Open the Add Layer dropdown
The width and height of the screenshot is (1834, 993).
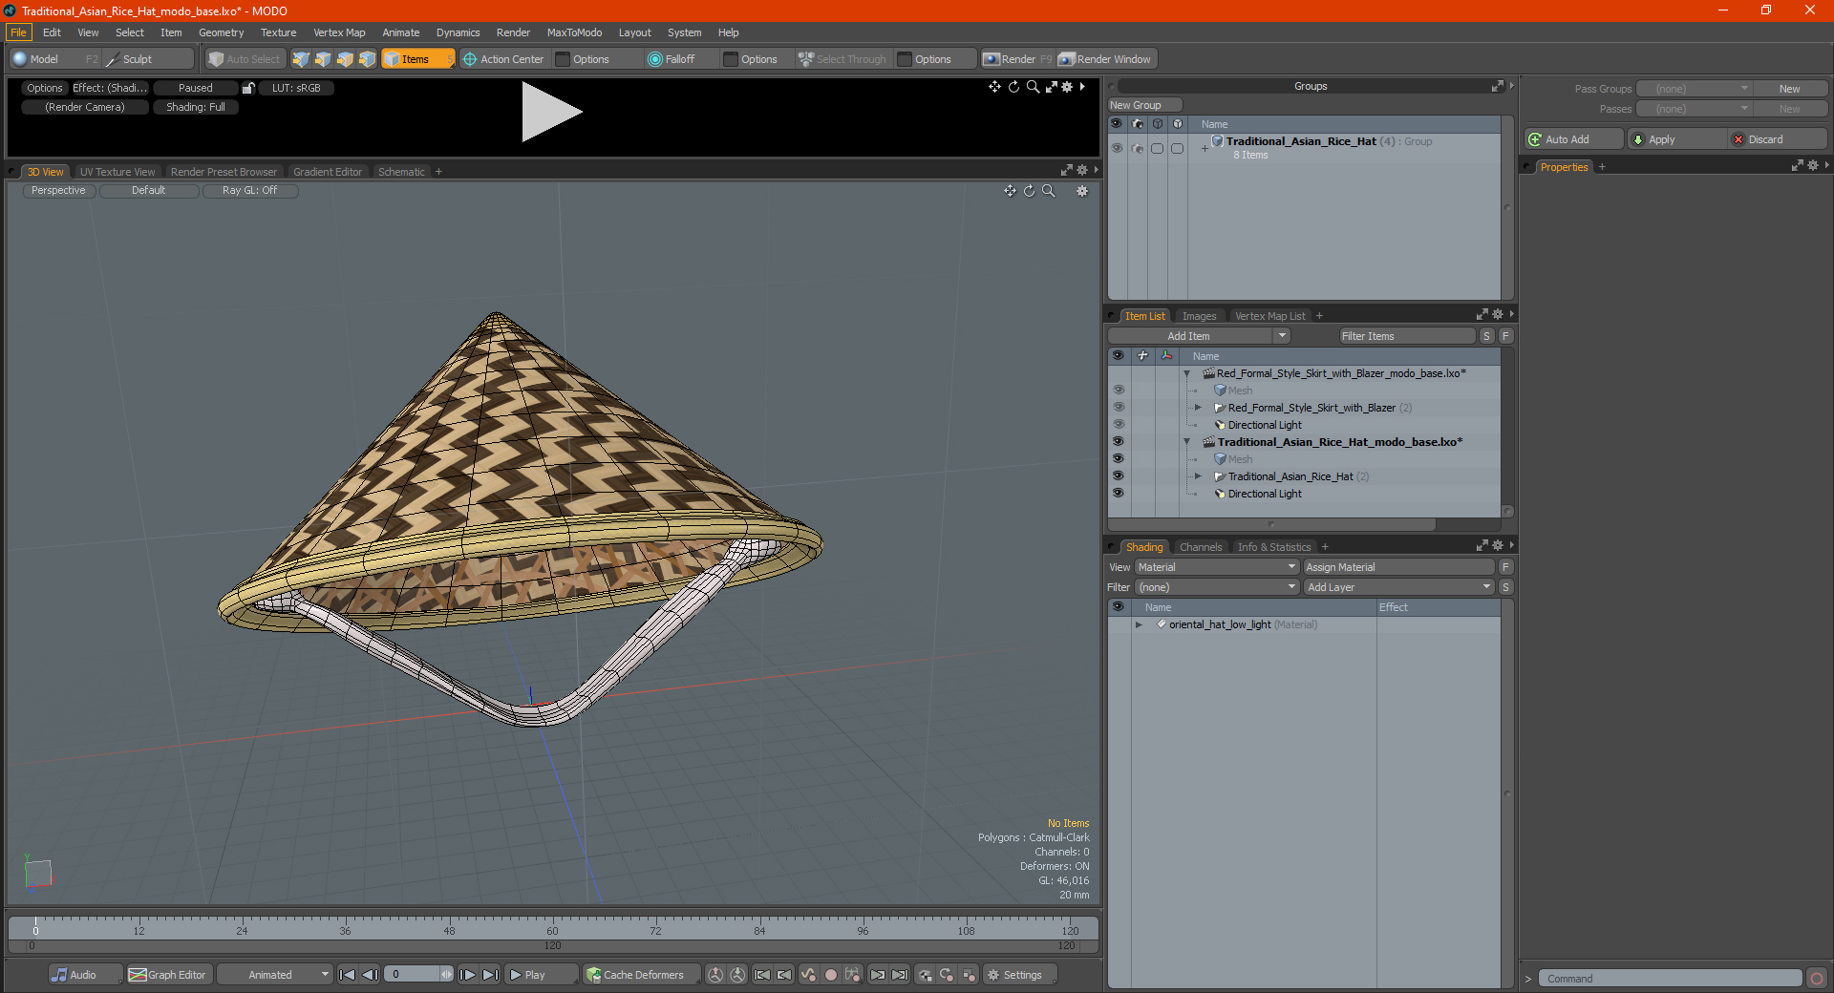click(x=1398, y=587)
